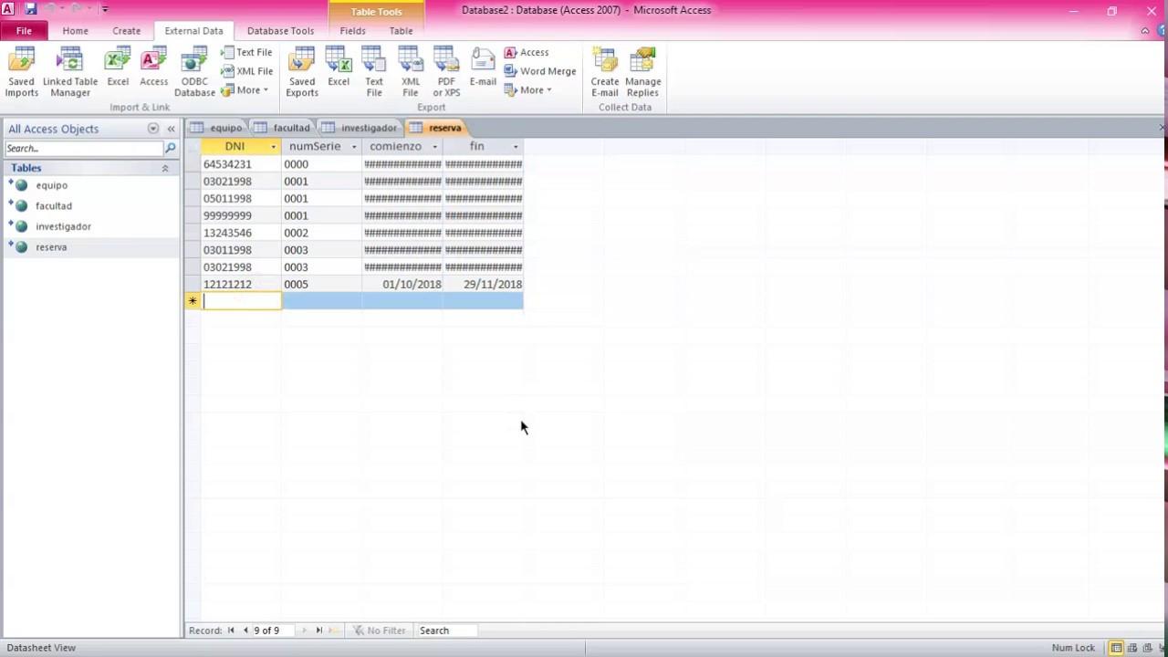Screen dimensions: 1168x657
Task: Open Manage Replies tool
Action: [642, 72]
